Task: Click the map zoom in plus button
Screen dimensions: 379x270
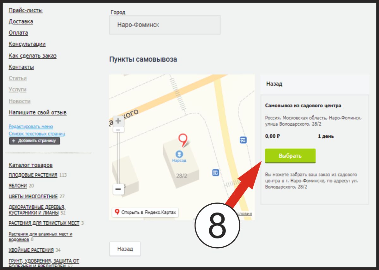Action: pos(118,121)
